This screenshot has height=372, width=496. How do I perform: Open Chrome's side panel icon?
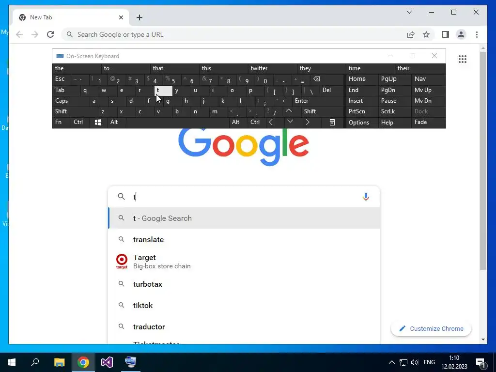pos(446,34)
